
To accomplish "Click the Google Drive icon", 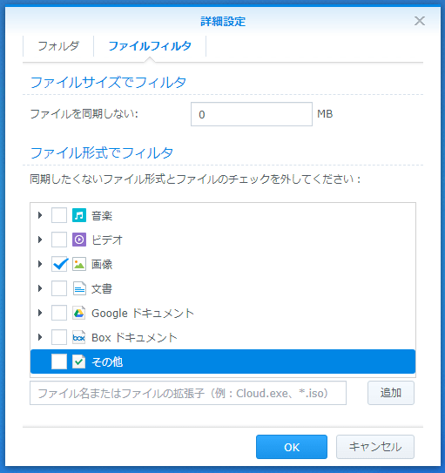I will 79,313.
